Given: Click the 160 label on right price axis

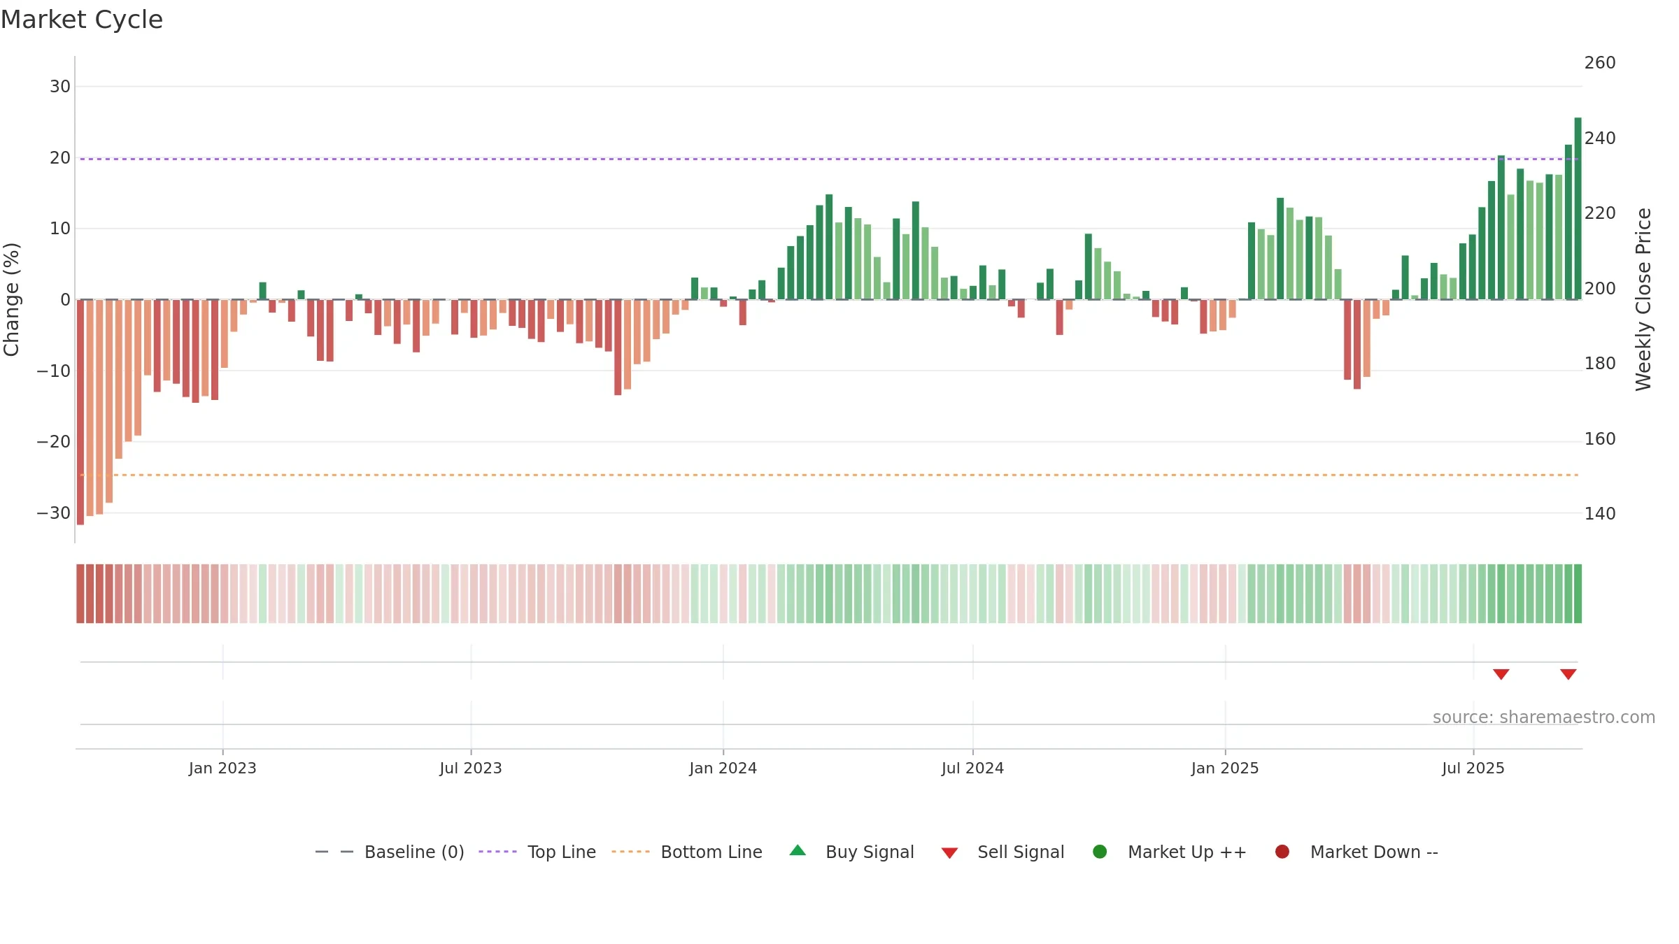Looking at the screenshot, I should pyautogui.click(x=1600, y=439).
